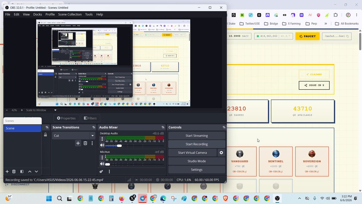
Task: Open OBS File menu
Action: [x=8, y=14]
